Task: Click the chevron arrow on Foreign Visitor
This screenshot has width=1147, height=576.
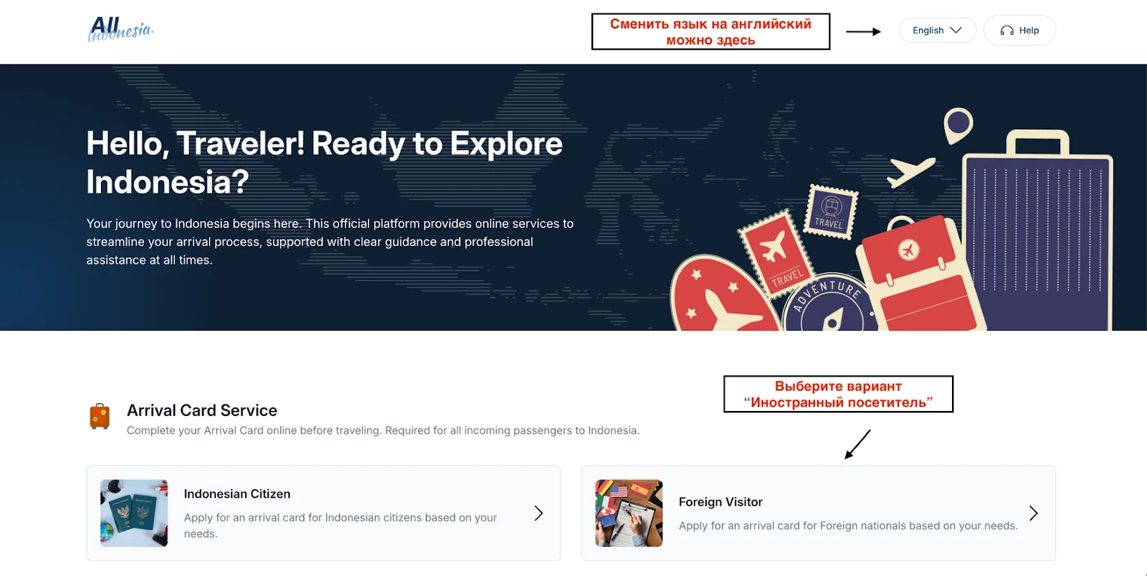Action: coord(1033,513)
